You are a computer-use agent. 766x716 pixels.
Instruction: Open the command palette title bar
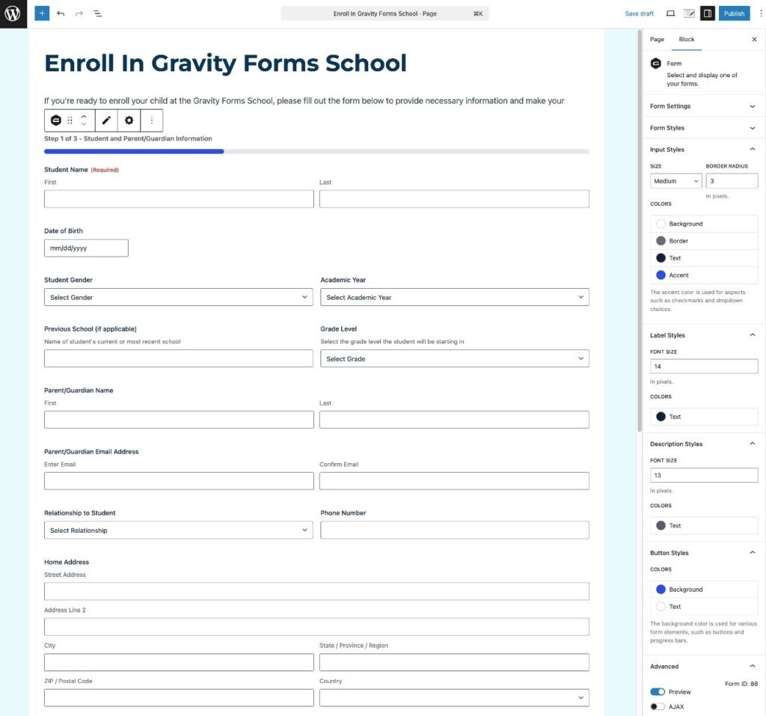(384, 13)
